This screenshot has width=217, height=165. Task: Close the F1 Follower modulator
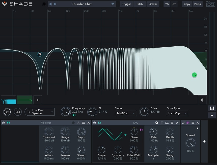coord(89,123)
